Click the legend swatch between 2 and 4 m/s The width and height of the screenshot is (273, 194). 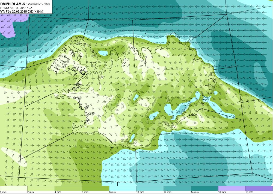tap(41, 189)
